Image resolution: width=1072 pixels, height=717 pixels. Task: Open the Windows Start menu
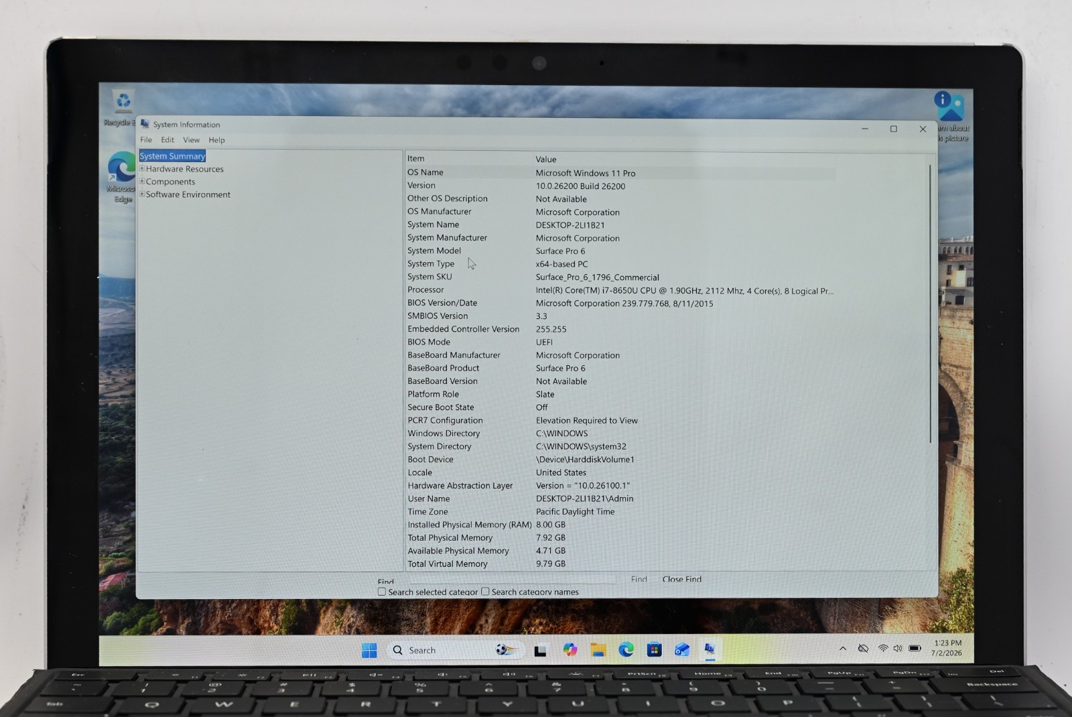[x=369, y=650]
